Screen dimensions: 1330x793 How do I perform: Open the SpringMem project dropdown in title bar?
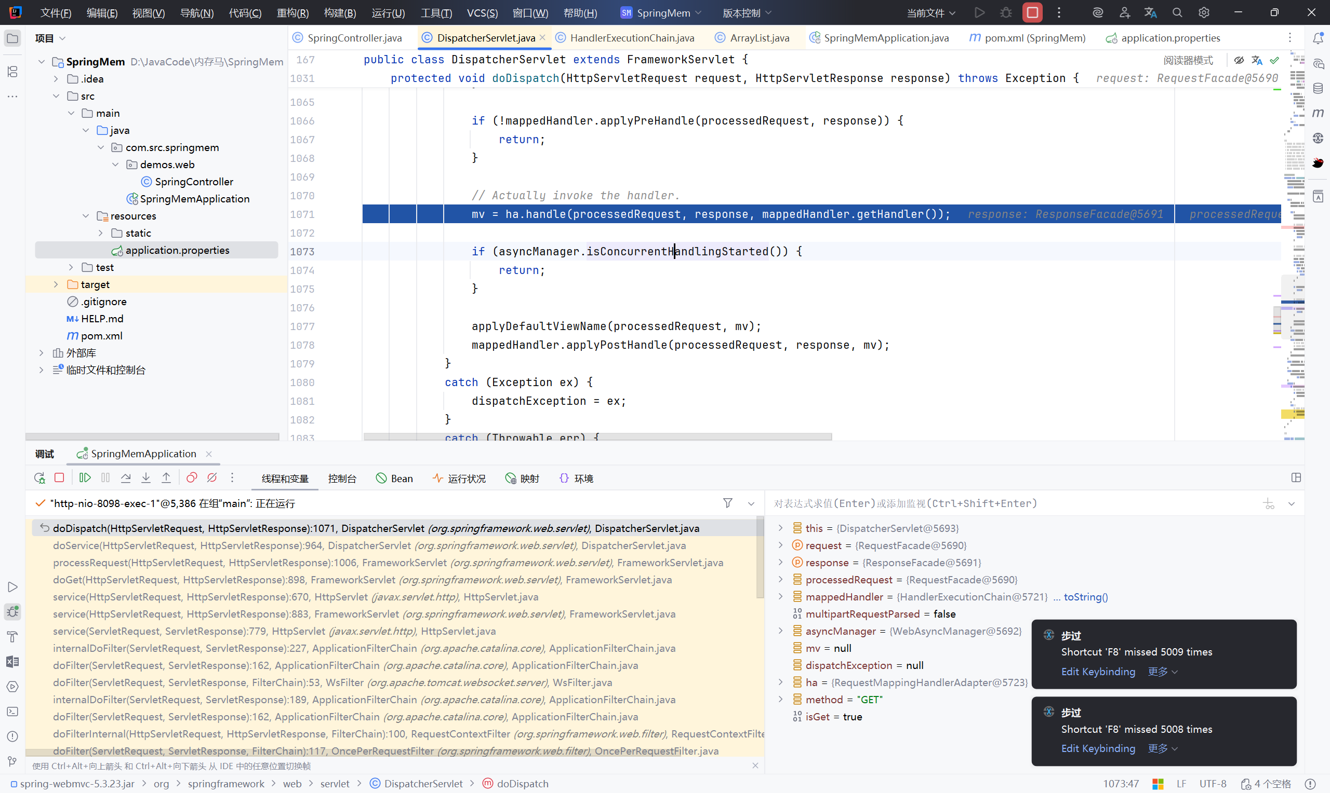point(662,12)
